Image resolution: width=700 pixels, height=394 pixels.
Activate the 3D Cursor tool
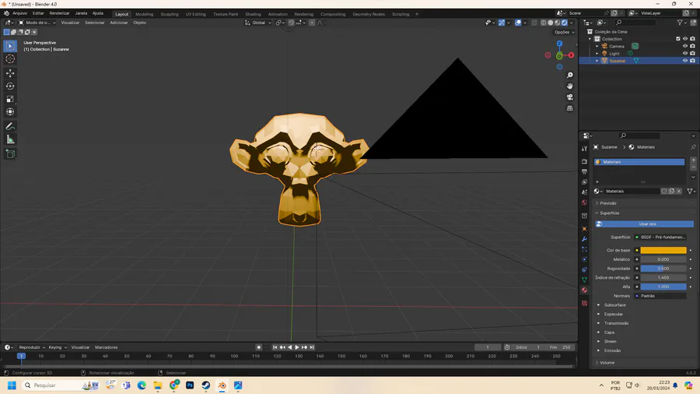pos(10,59)
